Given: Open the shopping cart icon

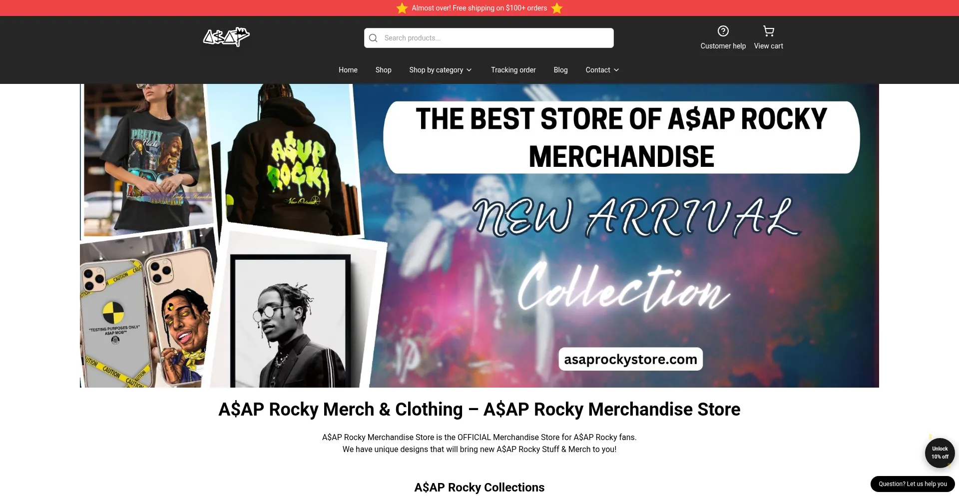Looking at the screenshot, I should click(x=768, y=31).
